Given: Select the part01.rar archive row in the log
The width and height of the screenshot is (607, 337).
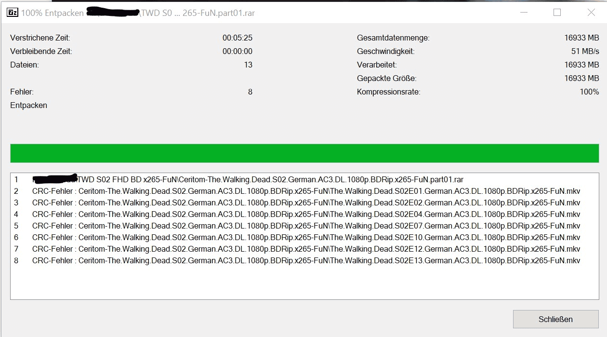Looking at the screenshot, I should (304, 179).
